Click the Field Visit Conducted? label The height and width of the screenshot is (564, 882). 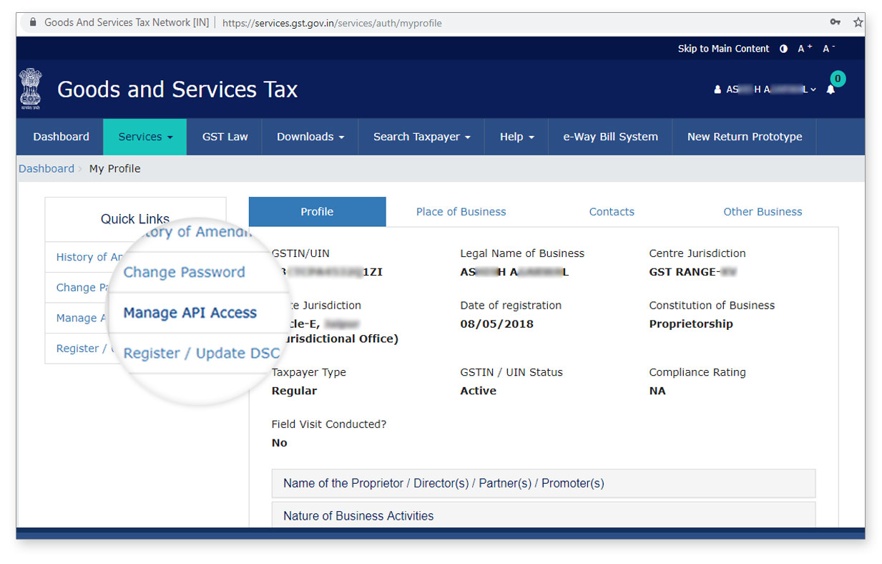(329, 424)
